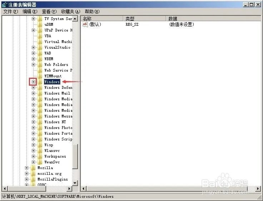Click the WBEM folder icon
The width and height of the screenshot is (263, 201).
tap(40, 59)
